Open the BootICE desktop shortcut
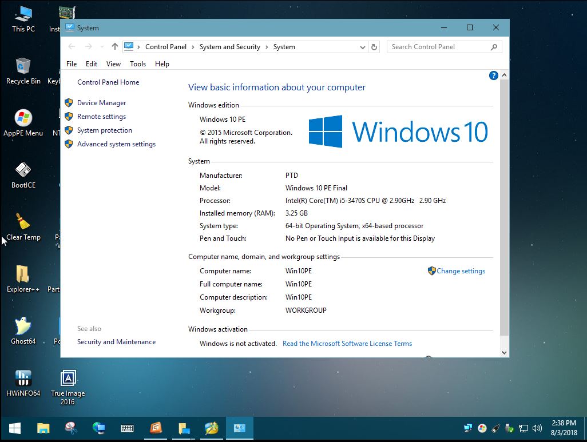This screenshot has width=587, height=442. tap(23, 175)
